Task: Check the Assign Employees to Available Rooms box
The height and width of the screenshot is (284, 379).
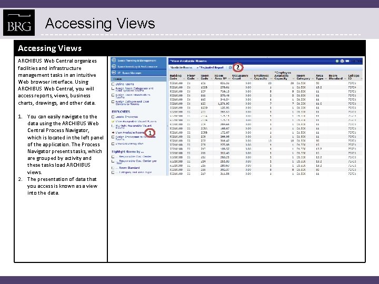Action: pos(113,137)
